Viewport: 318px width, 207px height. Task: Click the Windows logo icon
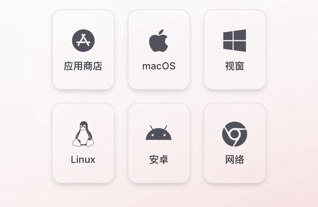coord(235,41)
